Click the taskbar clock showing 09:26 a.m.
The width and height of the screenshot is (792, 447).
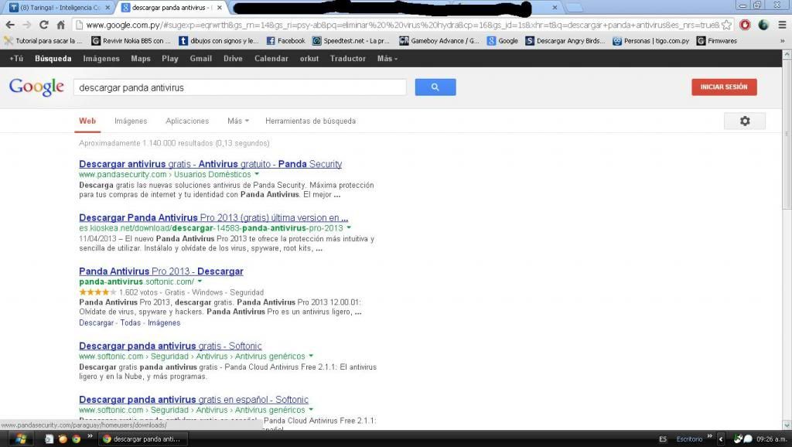[771, 439]
